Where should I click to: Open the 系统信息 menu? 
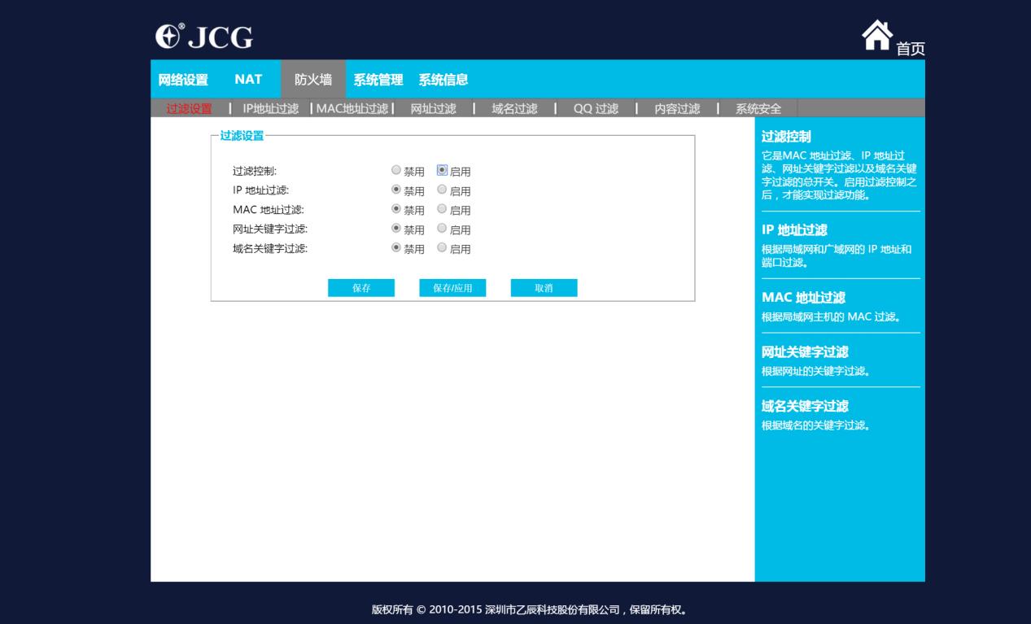pyautogui.click(x=443, y=79)
